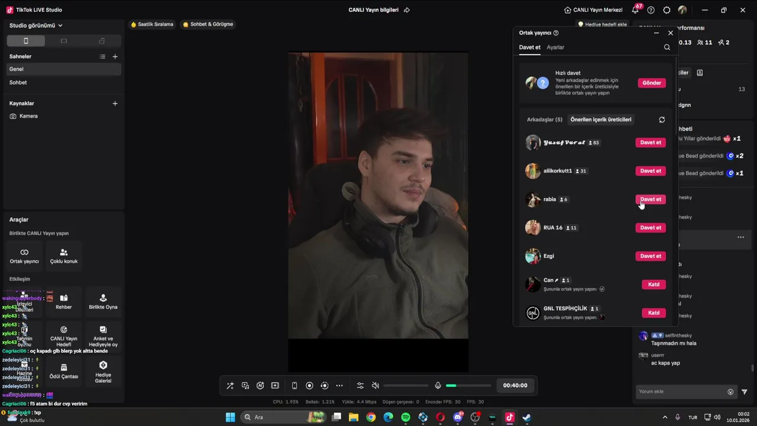Open CANLI Yayın bilgileri share arrow
This screenshot has width=757, height=426.
pyautogui.click(x=406, y=10)
